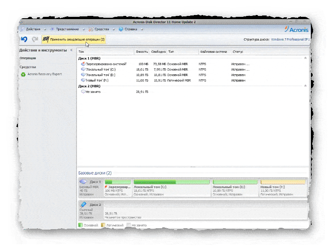This screenshot has width=329, height=246.
Task: Sort by the Статус column header
Action: tap(238, 51)
